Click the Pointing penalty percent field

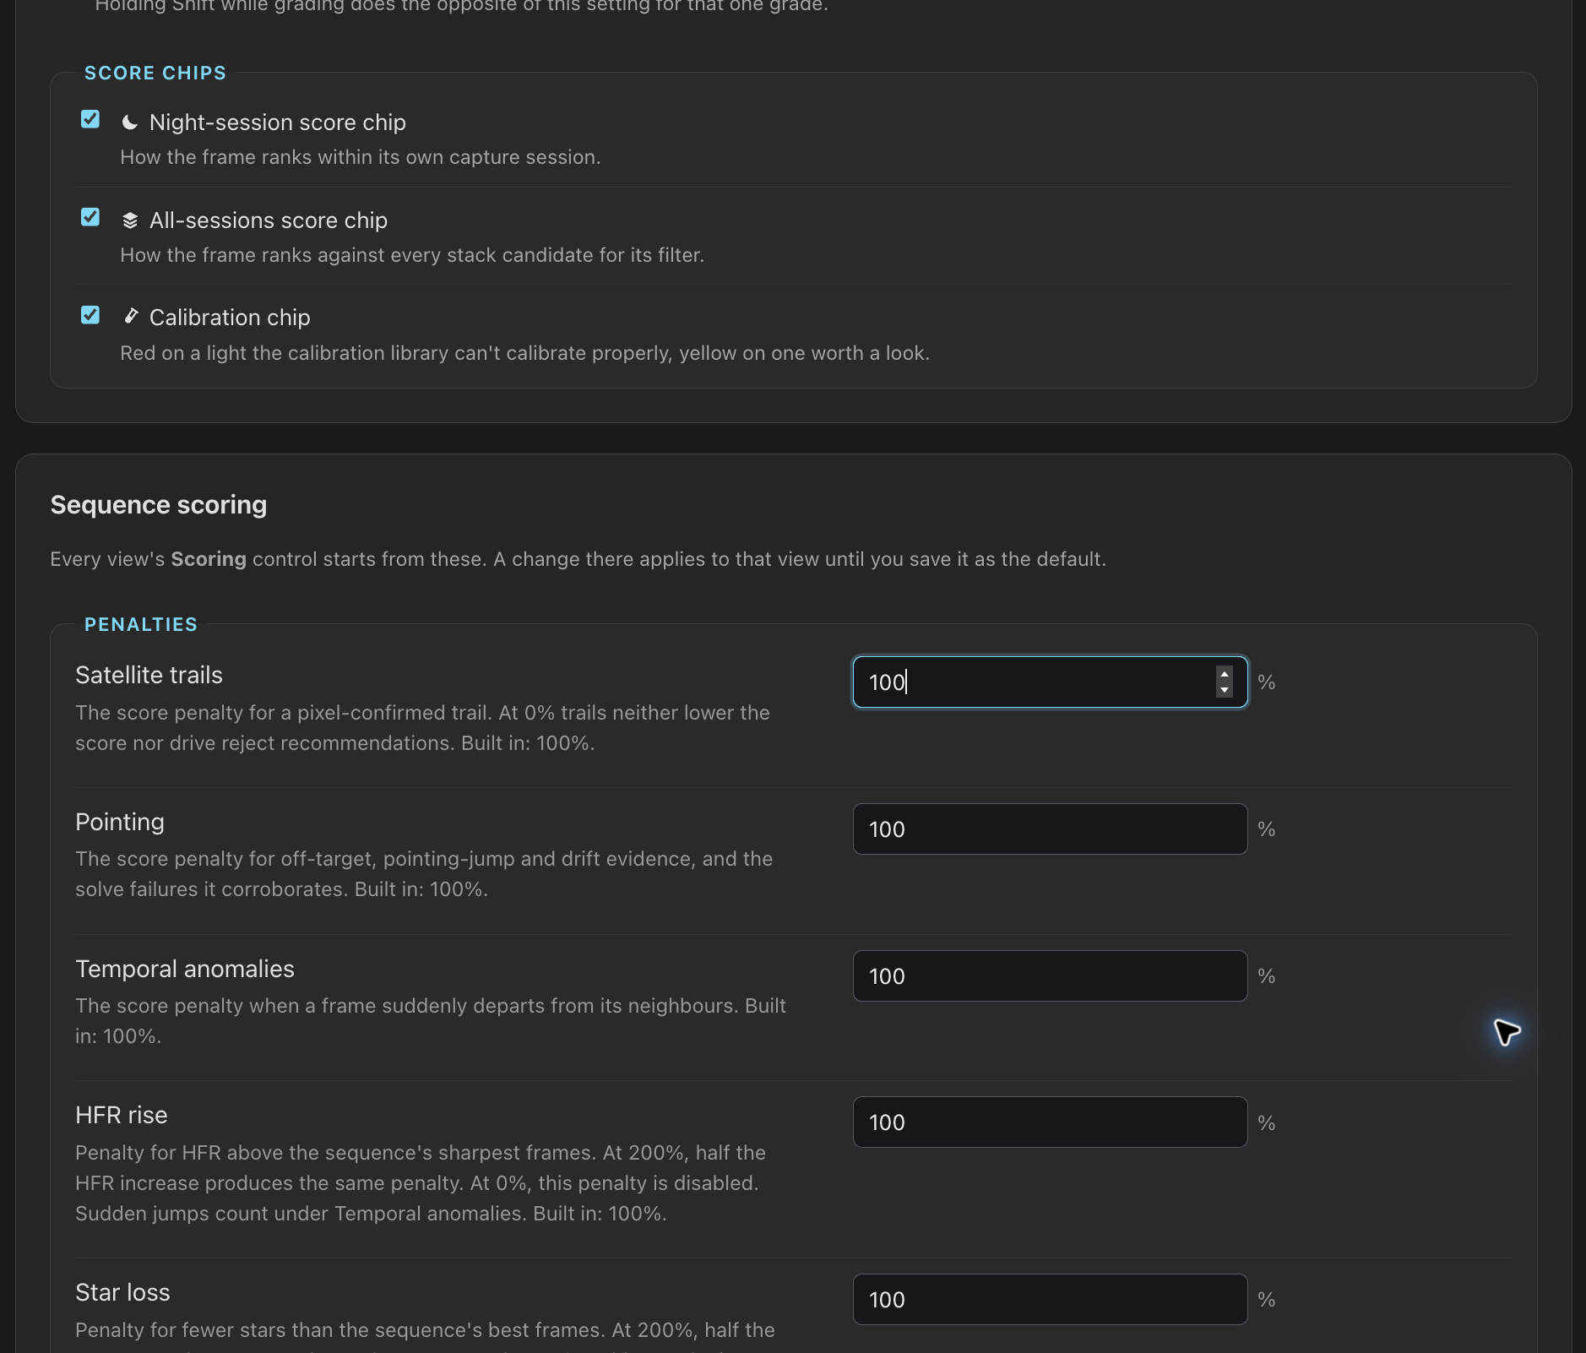1050,829
